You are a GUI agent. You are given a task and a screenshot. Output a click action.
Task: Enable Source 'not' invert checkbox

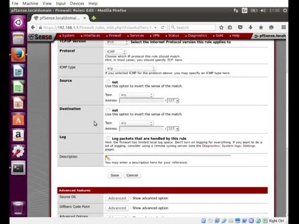click(x=108, y=82)
